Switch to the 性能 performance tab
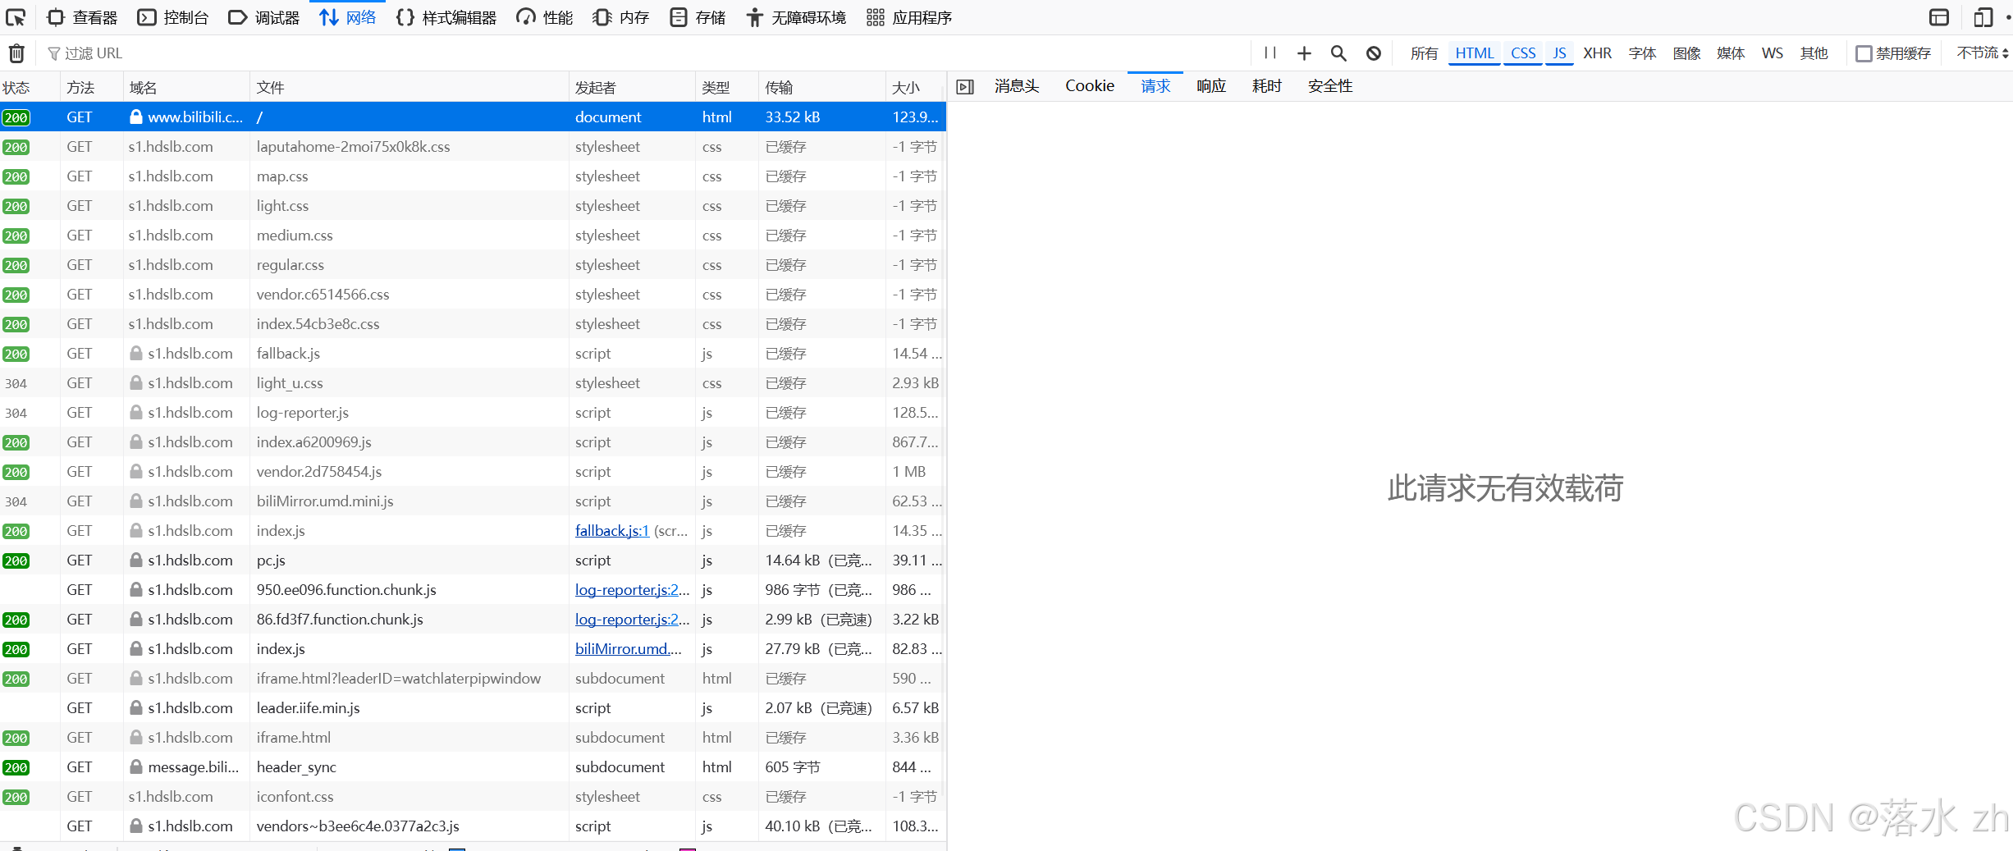The height and width of the screenshot is (851, 2013). 544,17
